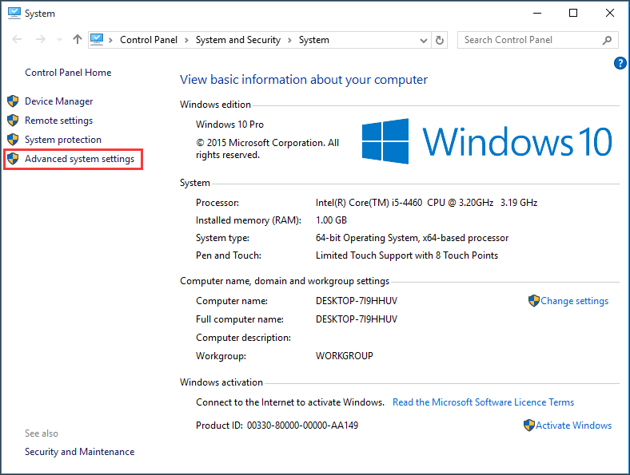Go up one level with the Up arrow
This screenshot has width=630, height=475.
pyautogui.click(x=77, y=40)
